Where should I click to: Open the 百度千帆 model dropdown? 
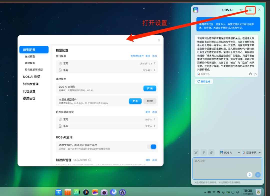[251, 153]
